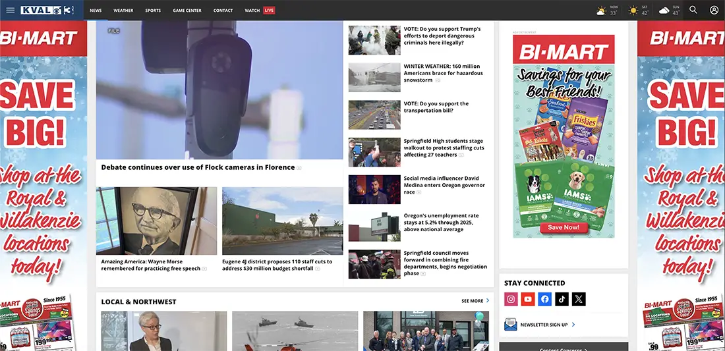Image resolution: width=725 pixels, height=351 pixels.
Task: Open the SPORTS menu
Action: pyautogui.click(x=153, y=10)
